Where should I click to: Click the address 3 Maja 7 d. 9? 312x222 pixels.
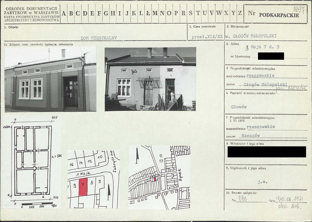click(x=263, y=47)
